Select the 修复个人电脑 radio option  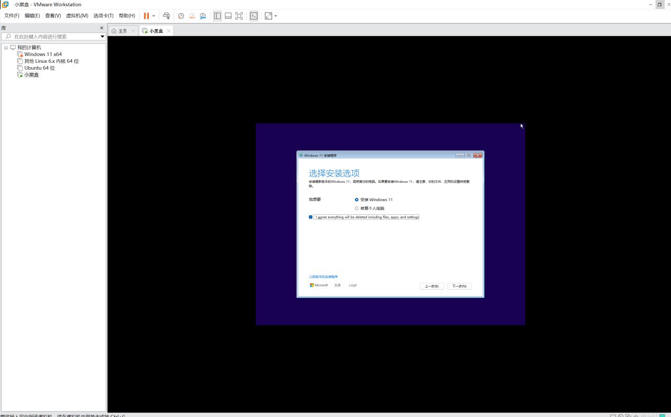356,208
